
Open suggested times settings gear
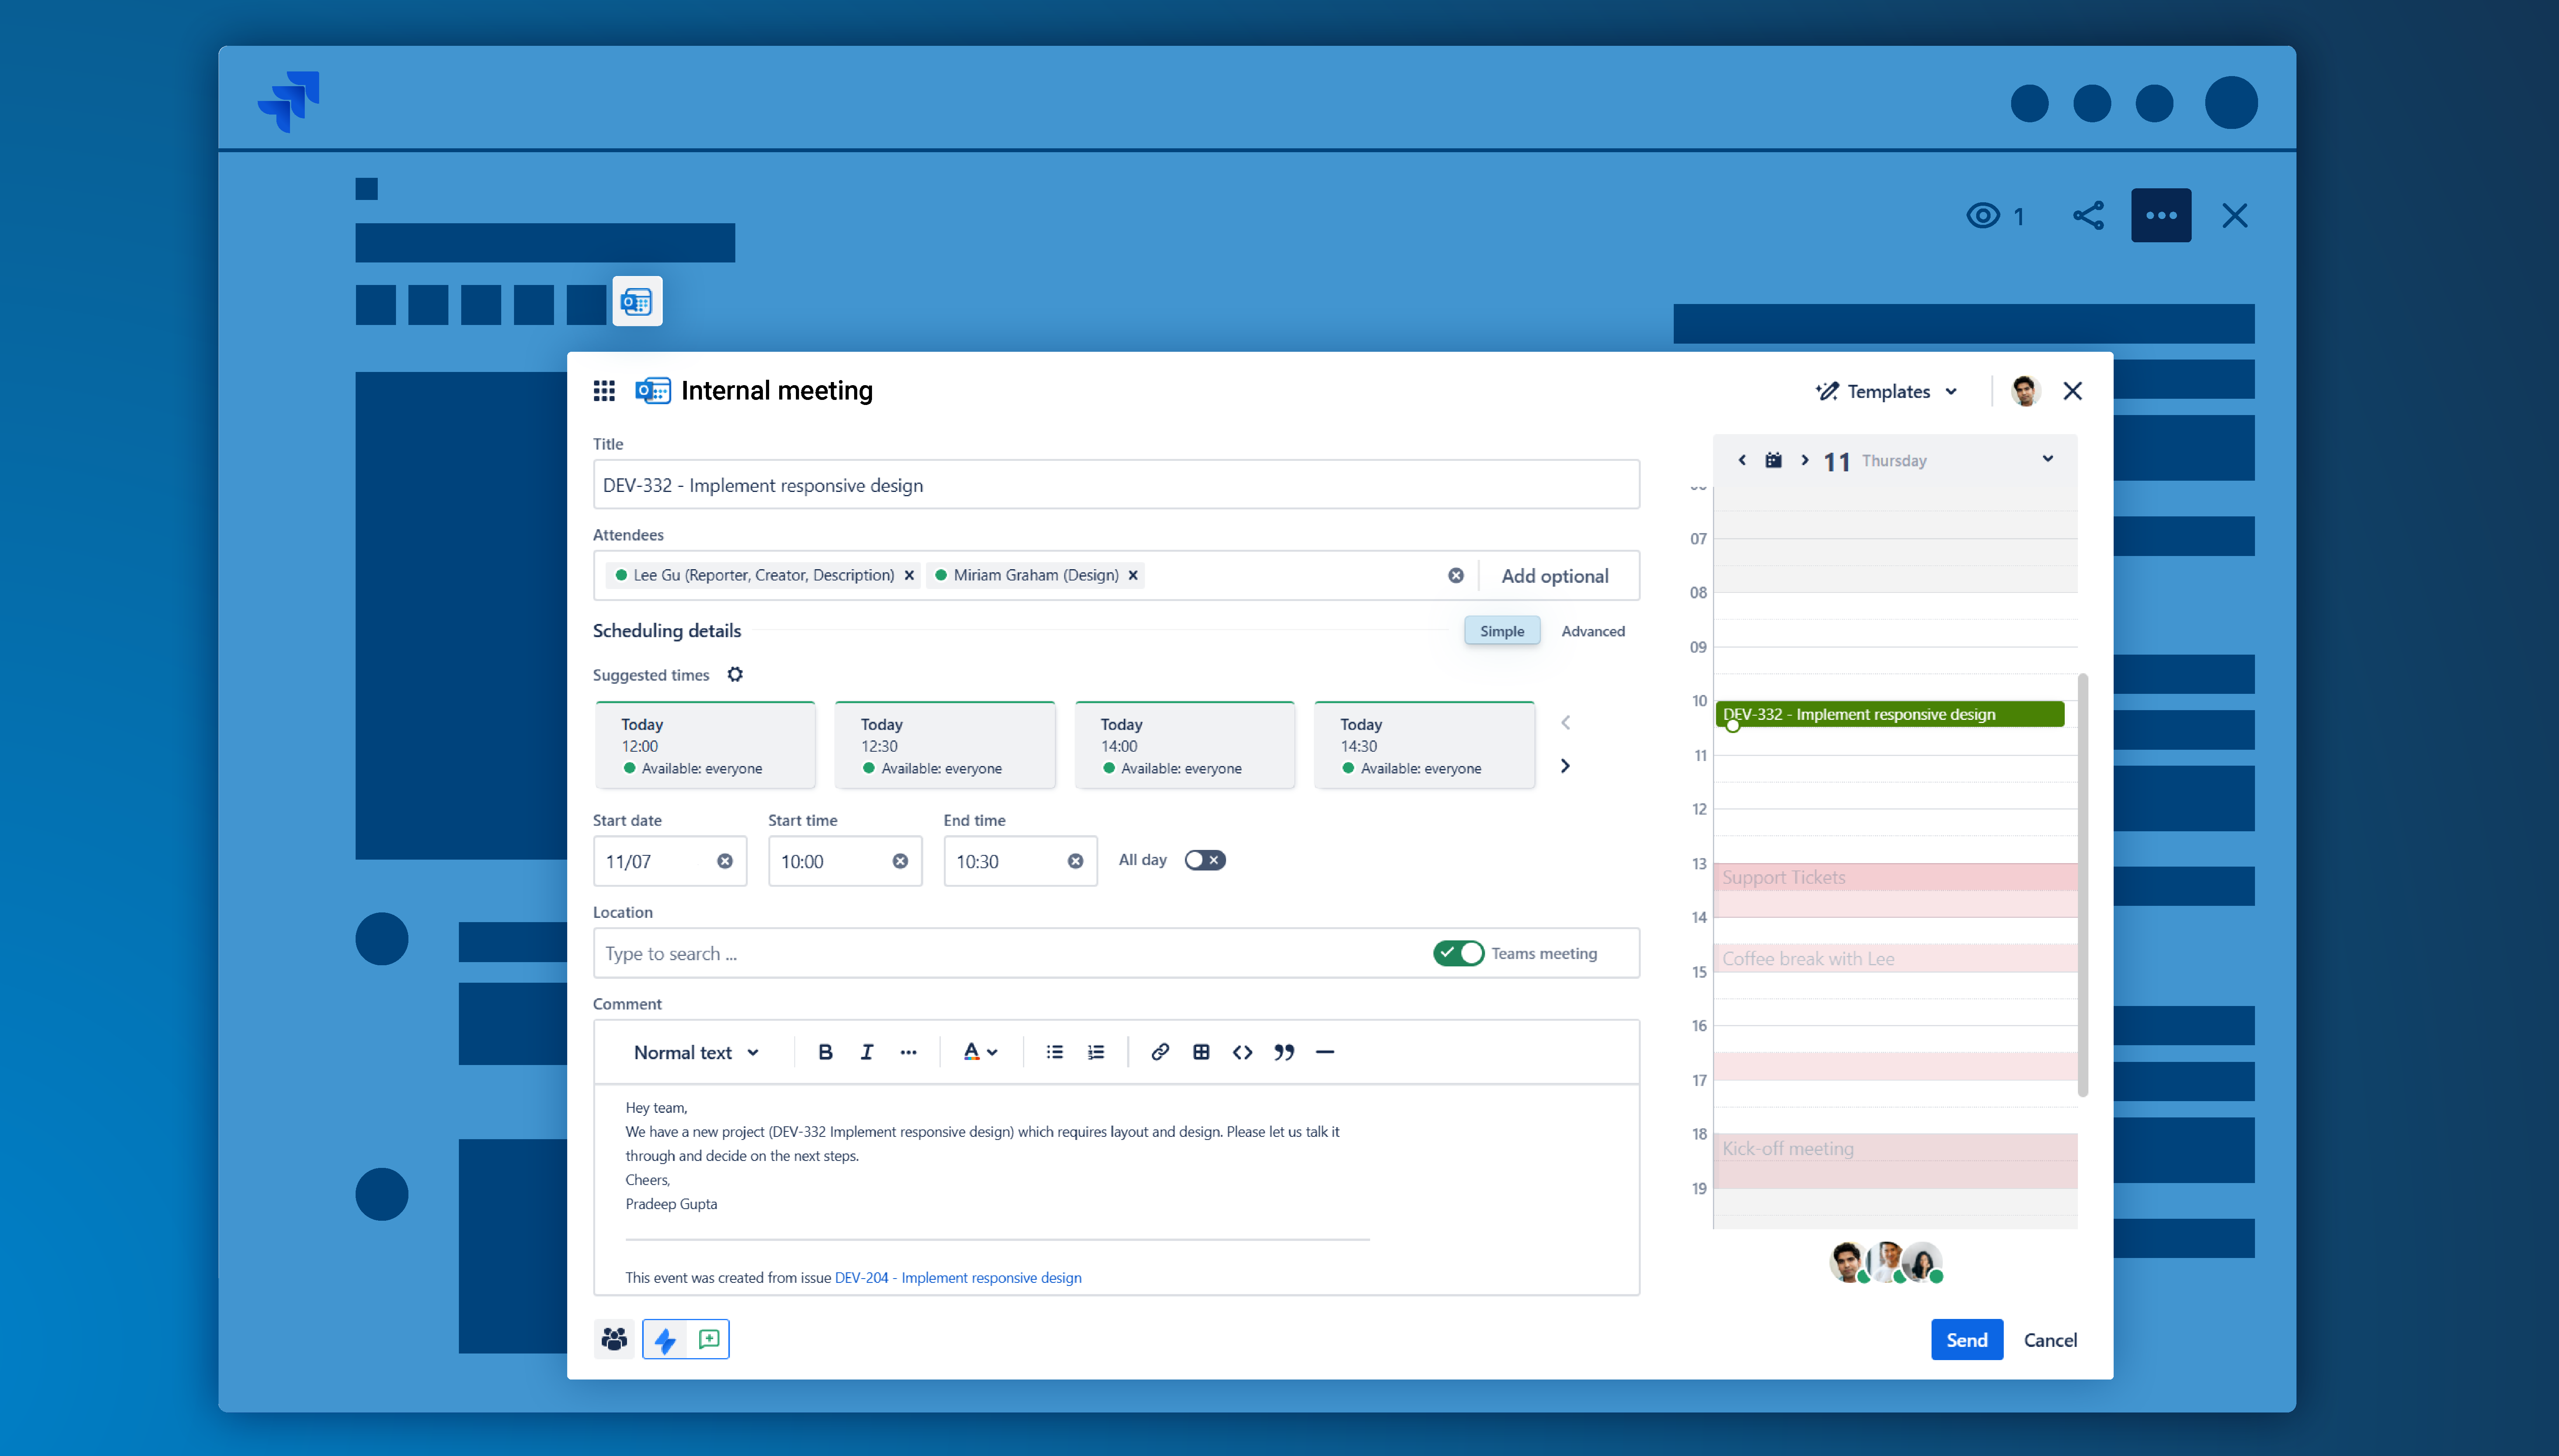pyautogui.click(x=735, y=675)
